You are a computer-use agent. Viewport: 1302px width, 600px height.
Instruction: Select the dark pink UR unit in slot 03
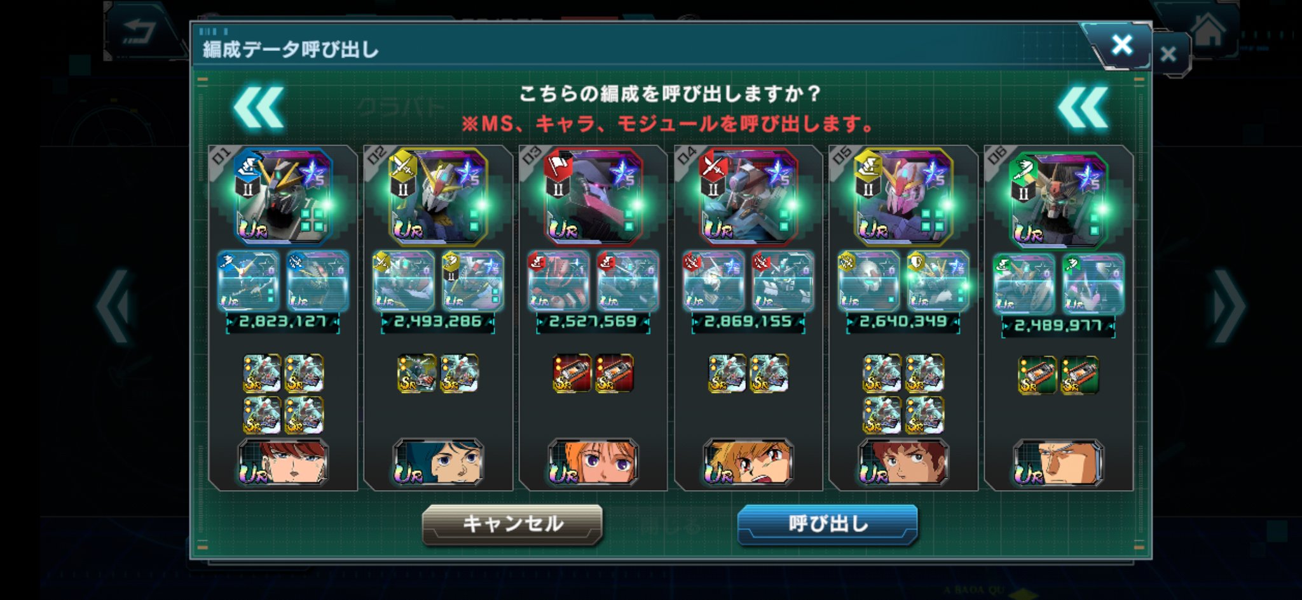tap(593, 197)
